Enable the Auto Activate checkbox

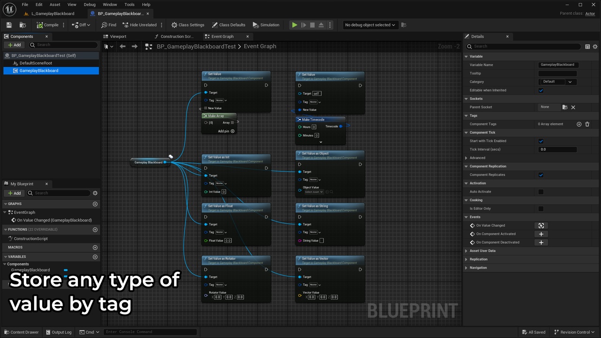click(541, 192)
